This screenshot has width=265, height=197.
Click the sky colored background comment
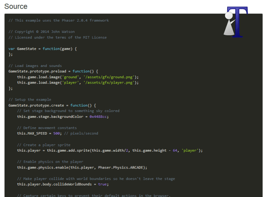click(68, 111)
